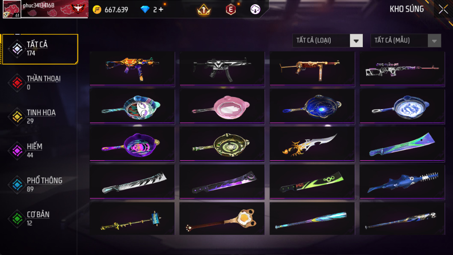Select the pink frying pan skin
The width and height of the screenshot is (453, 255).
pyautogui.click(x=222, y=106)
